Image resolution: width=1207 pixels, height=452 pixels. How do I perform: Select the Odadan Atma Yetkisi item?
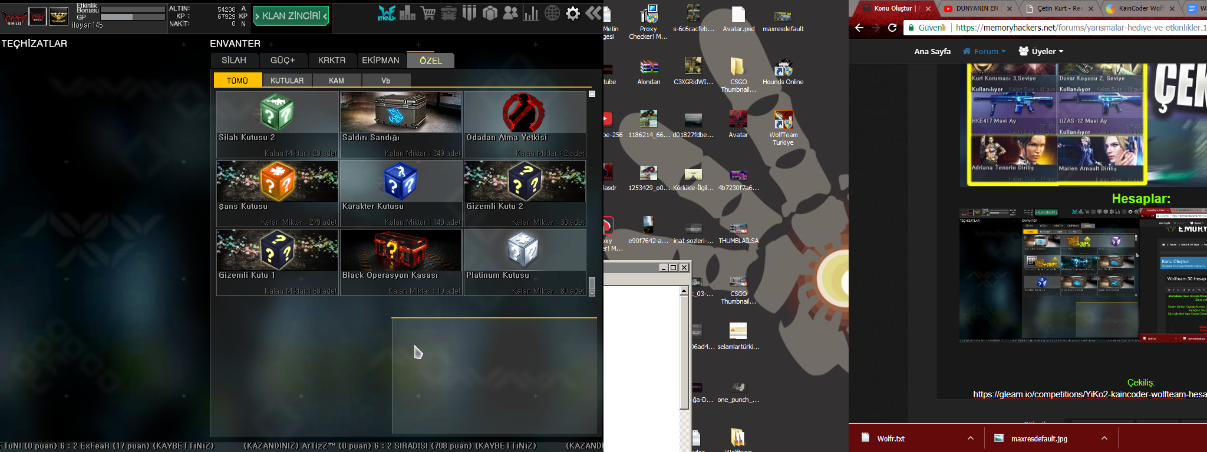click(x=525, y=125)
